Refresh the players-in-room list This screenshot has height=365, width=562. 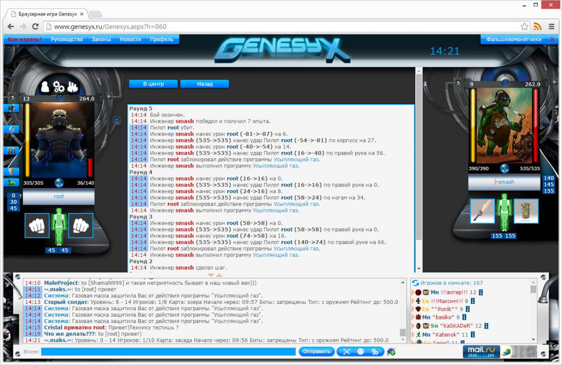coord(415,283)
